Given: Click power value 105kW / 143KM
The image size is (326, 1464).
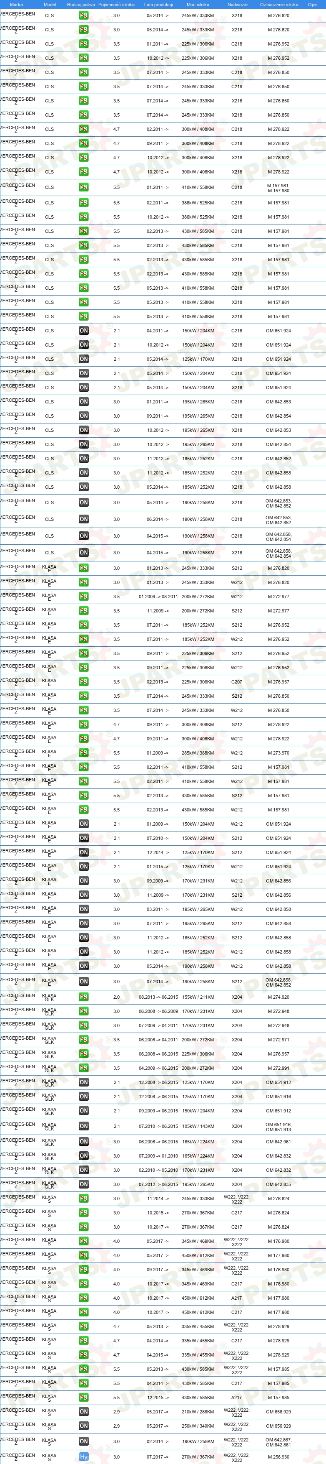Looking at the screenshot, I should (198, 1126).
